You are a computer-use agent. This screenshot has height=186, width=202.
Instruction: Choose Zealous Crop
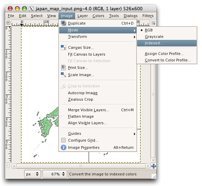click(98, 99)
